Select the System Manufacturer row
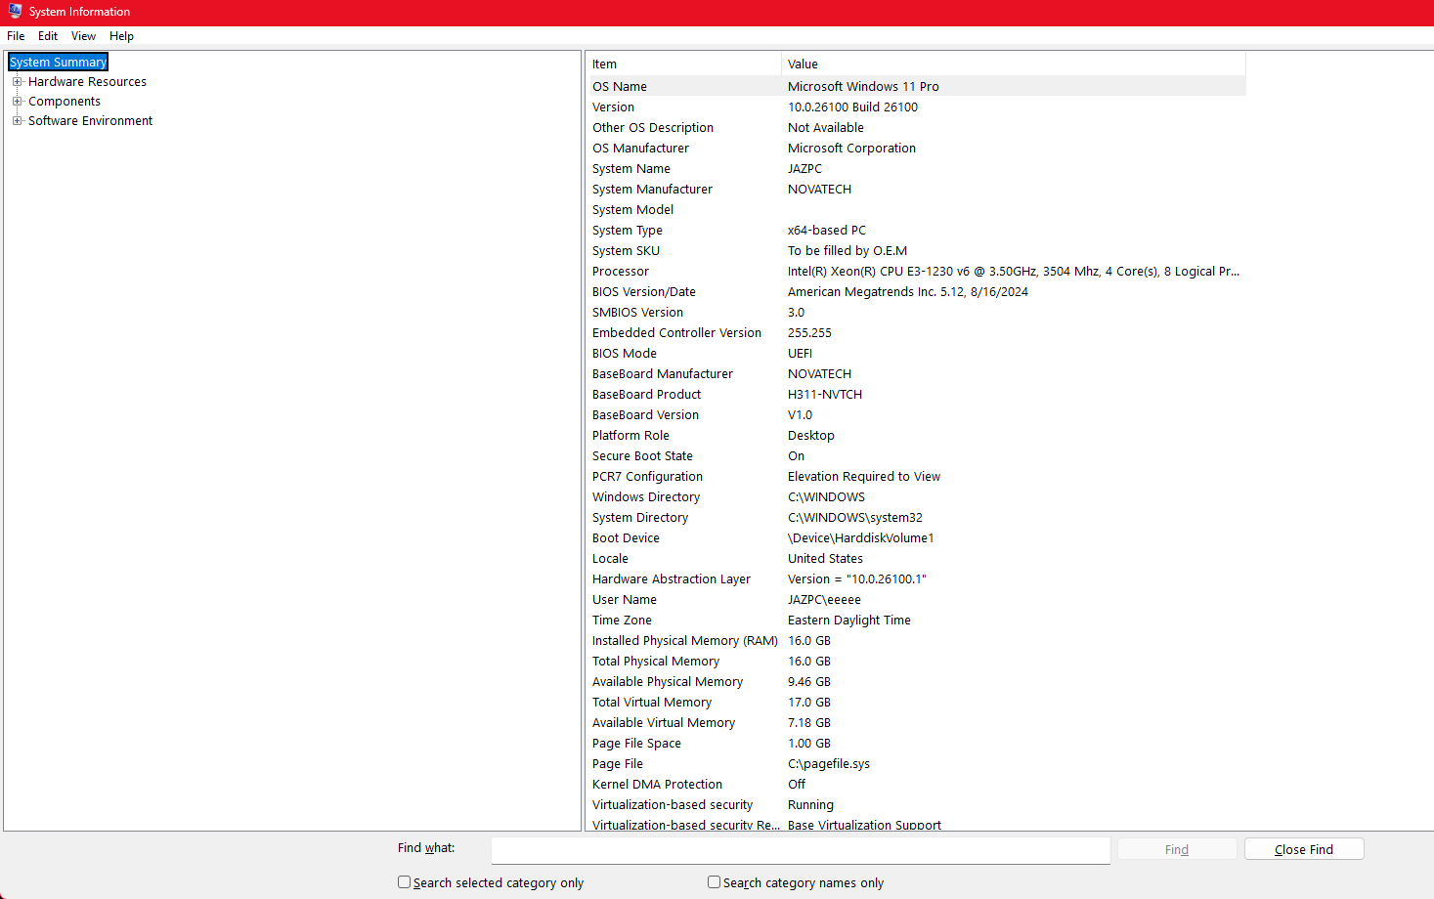The image size is (1434, 899). 918,189
